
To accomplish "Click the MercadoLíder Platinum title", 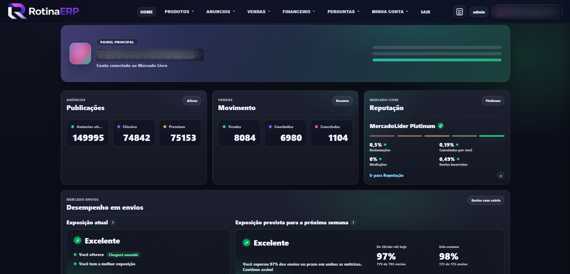I will pyautogui.click(x=402, y=126).
